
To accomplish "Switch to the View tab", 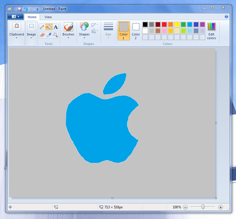I will (x=48, y=17).
